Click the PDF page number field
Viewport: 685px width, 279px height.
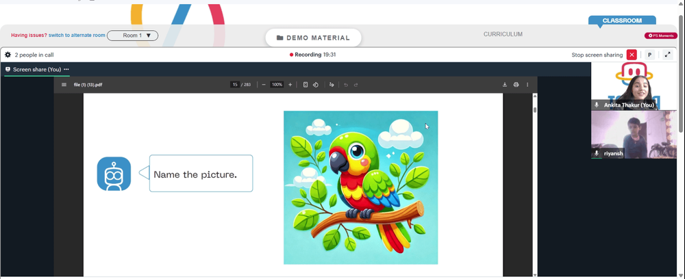(x=234, y=85)
